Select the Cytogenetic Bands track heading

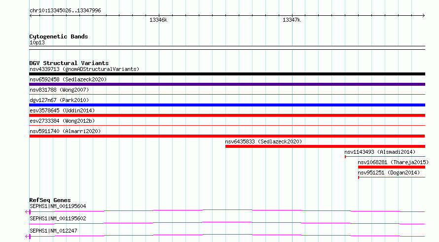[x=59, y=36]
